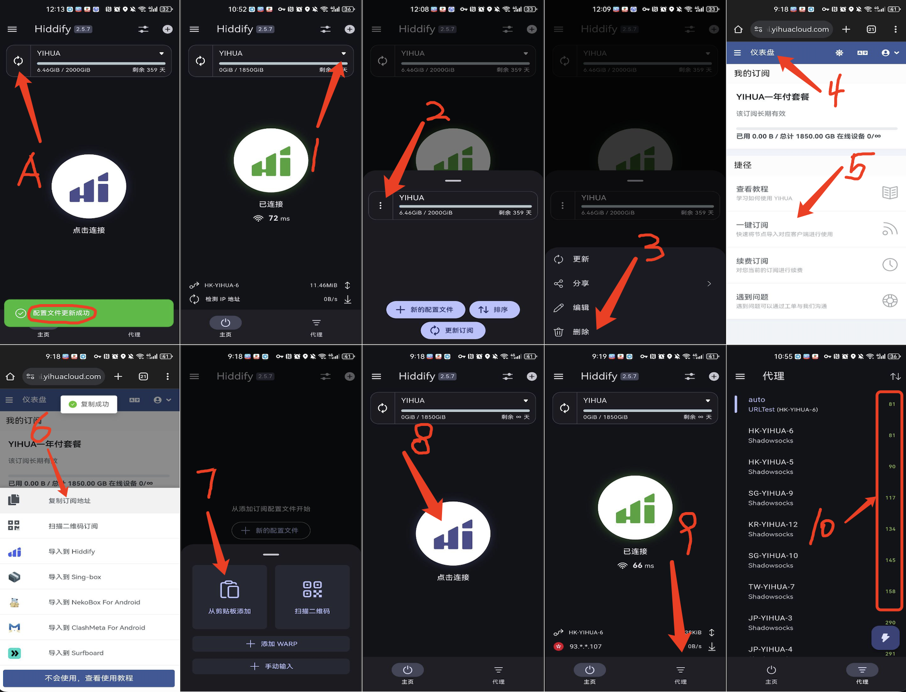Screen dimensions: 906x692
Task: Click usage progress bar under 该订阅长期有效
Action: tap(816, 128)
